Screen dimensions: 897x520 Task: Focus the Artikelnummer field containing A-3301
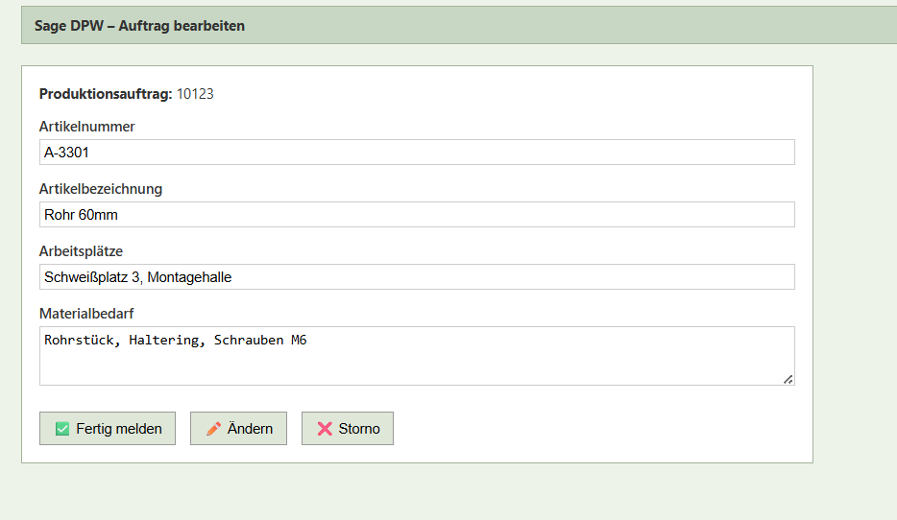[417, 153]
